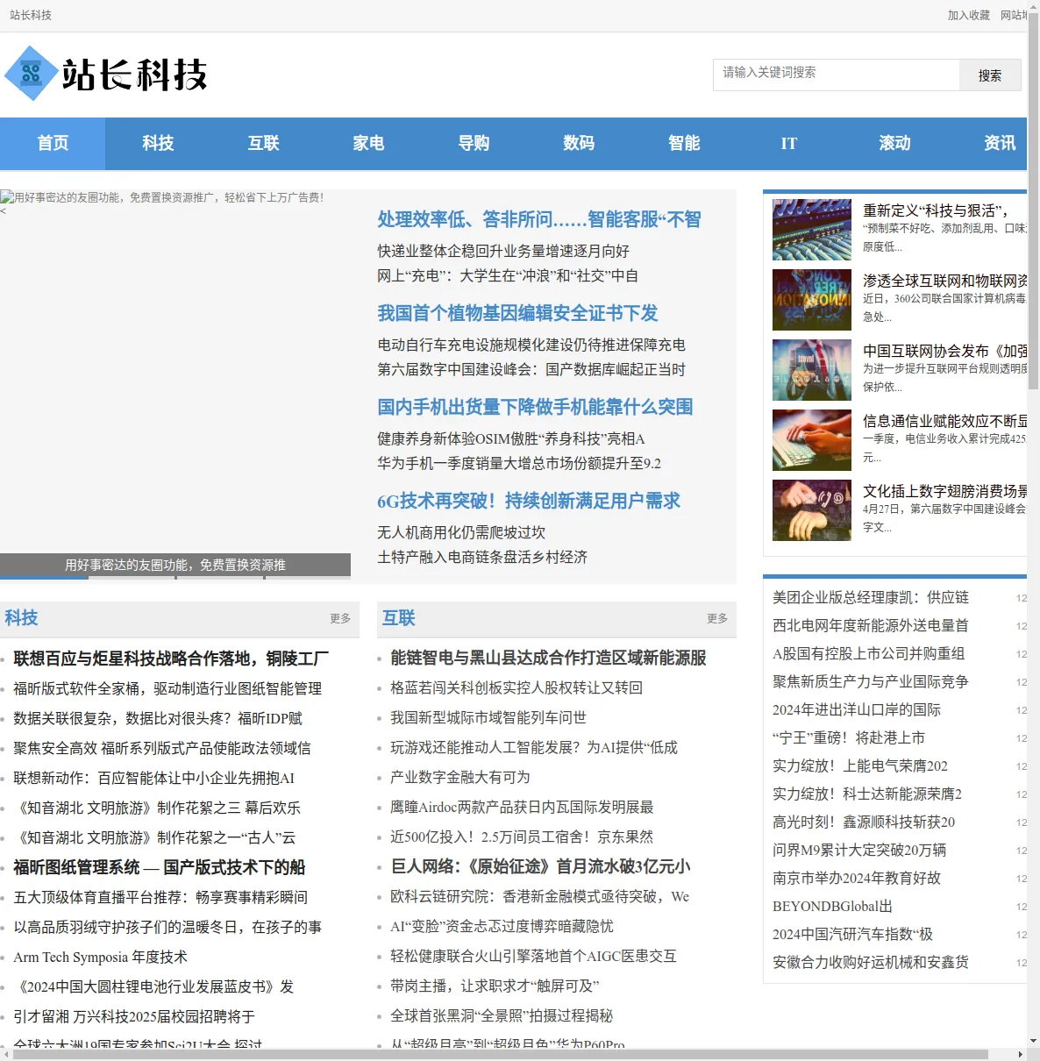1040x1061 pixels.
Task: Click the 站长科技 blue diamond logo
Action: (x=32, y=74)
